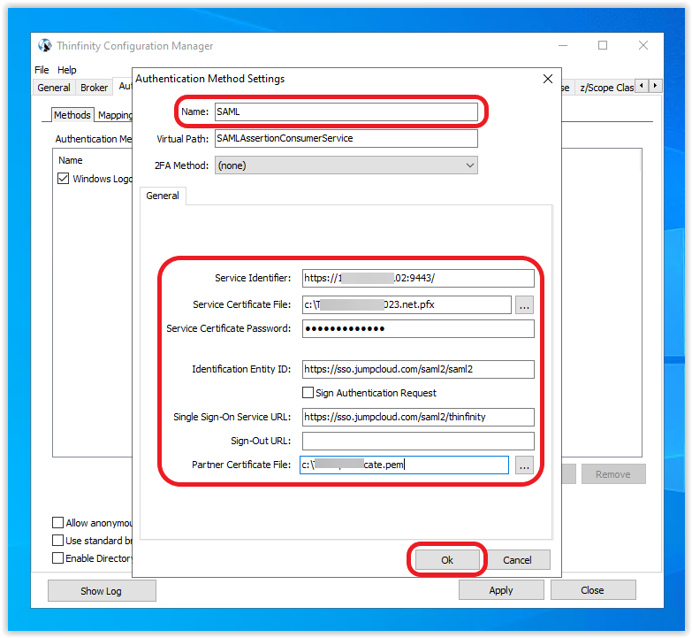Click the Partner Certificate File field
This screenshot has height=638, width=692.
point(404,465)
